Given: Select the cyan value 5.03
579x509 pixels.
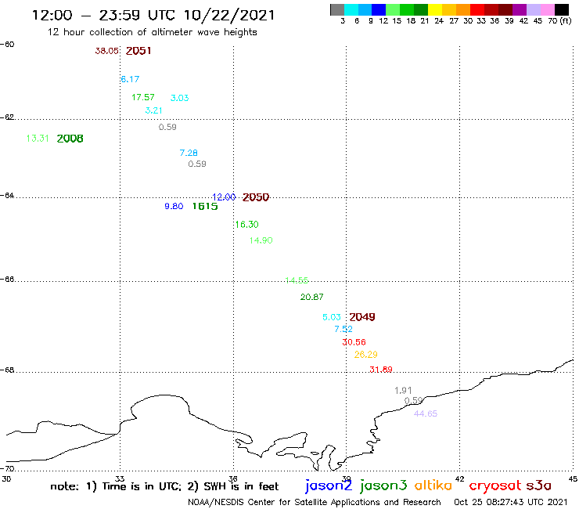Looking at the screenshot, I should [x=332, y=317].
